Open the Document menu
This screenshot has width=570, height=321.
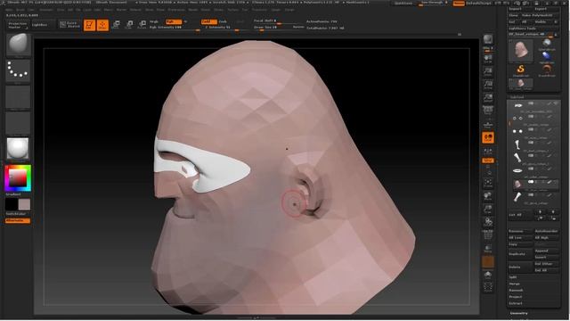[46, 10]
